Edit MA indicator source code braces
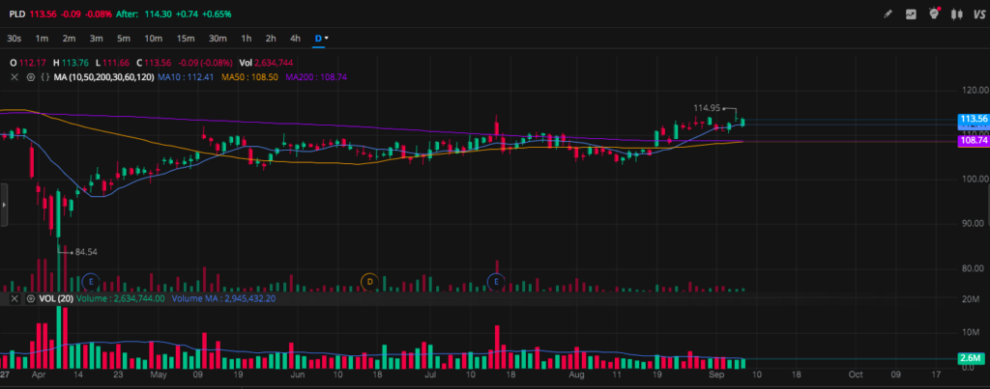The width and height of the screenshot is (990, 389). pos(44,76)
